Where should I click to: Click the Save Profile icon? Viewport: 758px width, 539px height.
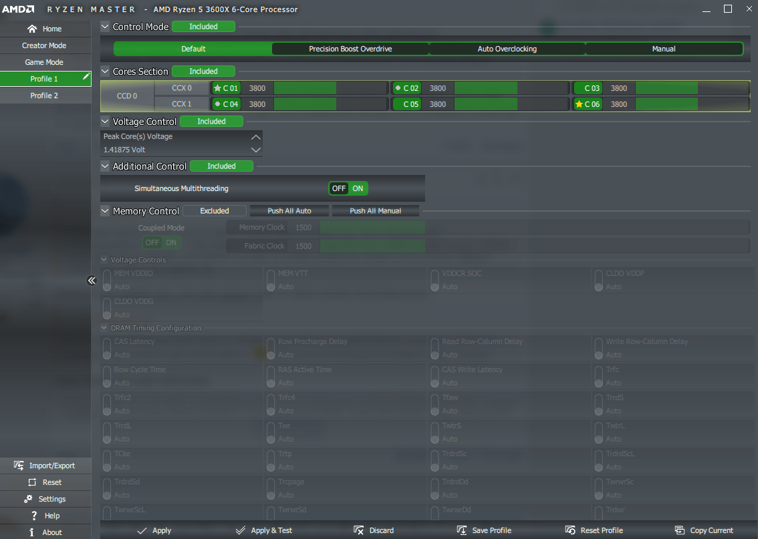tap(462, 530)
